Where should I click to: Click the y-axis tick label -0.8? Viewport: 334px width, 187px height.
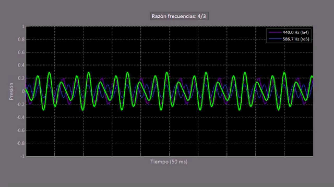click(x=21, y=143)
